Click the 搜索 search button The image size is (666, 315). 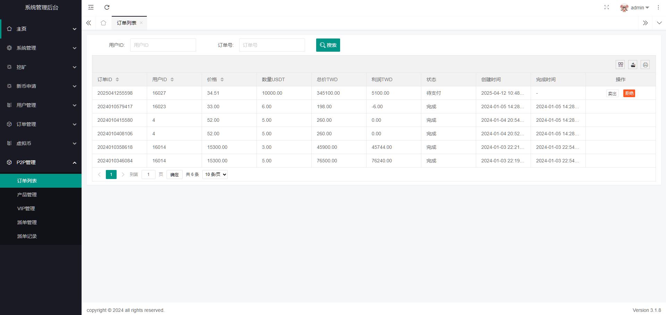(328, 45)
